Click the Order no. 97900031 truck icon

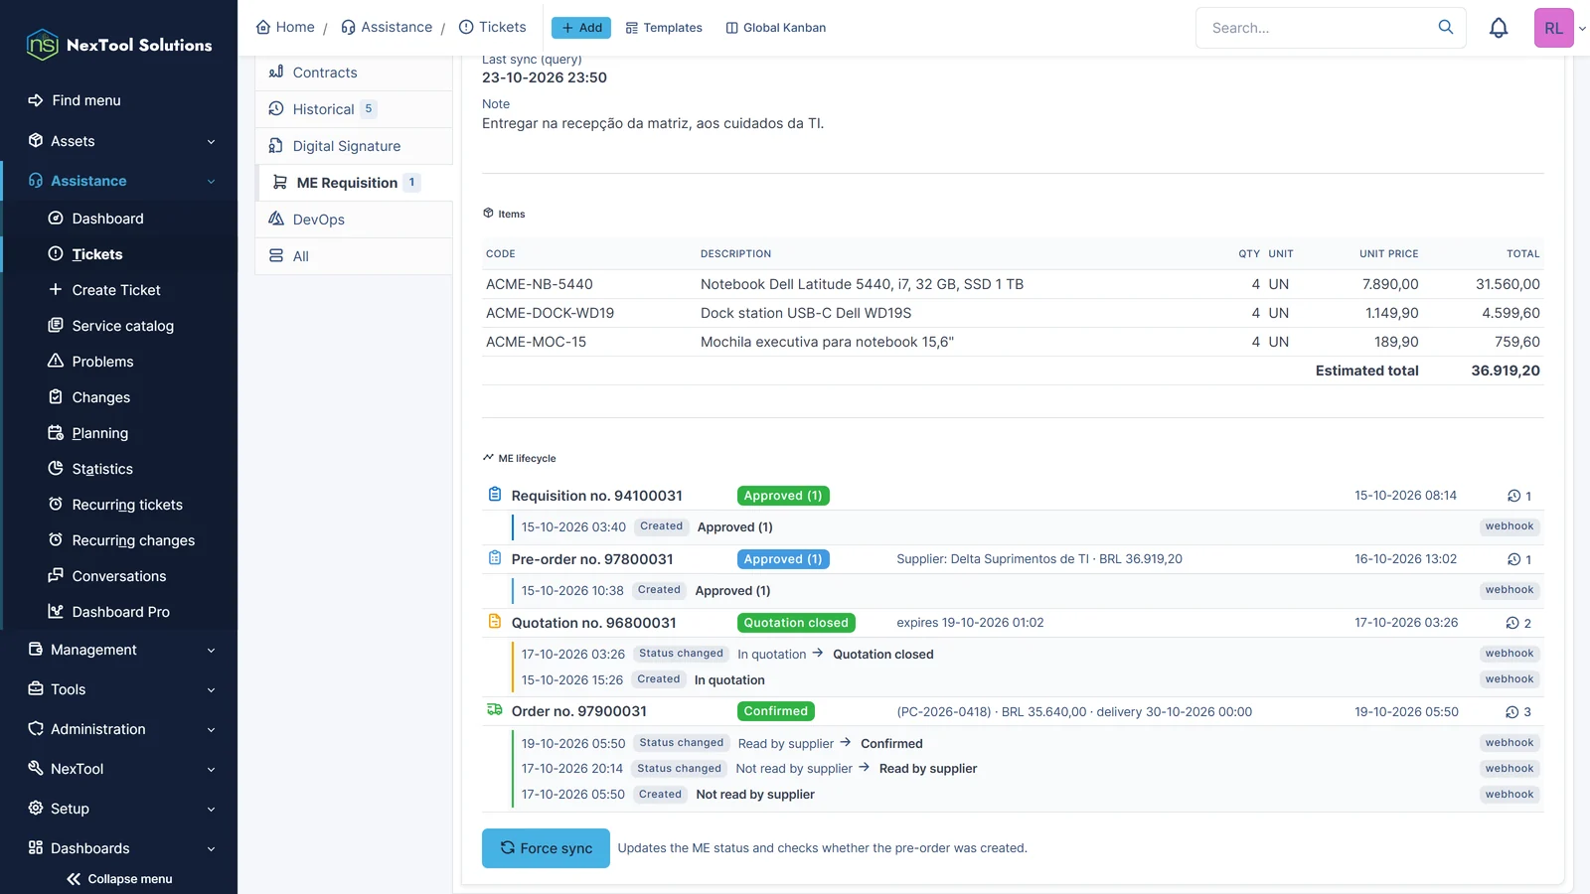click(495, 710)
